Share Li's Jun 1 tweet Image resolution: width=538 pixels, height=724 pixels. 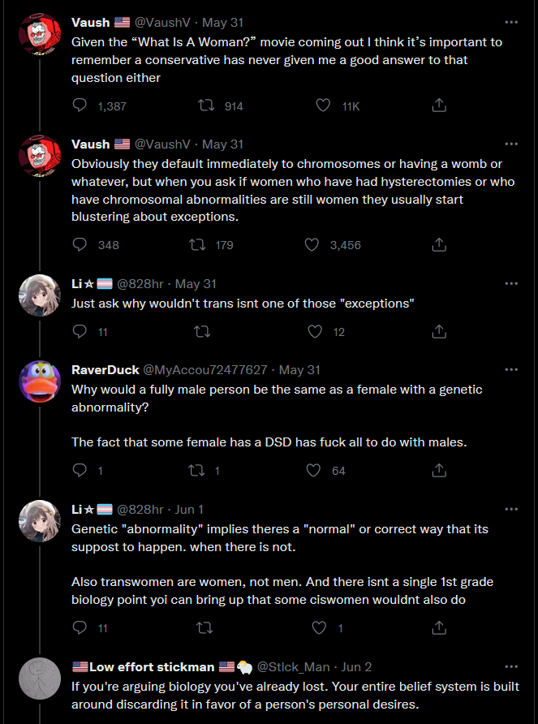[x=439, y=627]
